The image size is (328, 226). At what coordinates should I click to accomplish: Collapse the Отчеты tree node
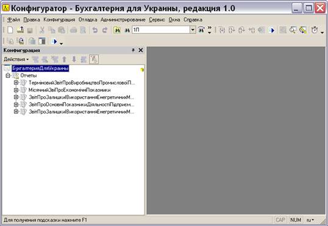click(x=8, y=76)
